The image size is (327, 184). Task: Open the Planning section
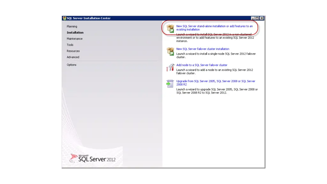coord(72,26)
